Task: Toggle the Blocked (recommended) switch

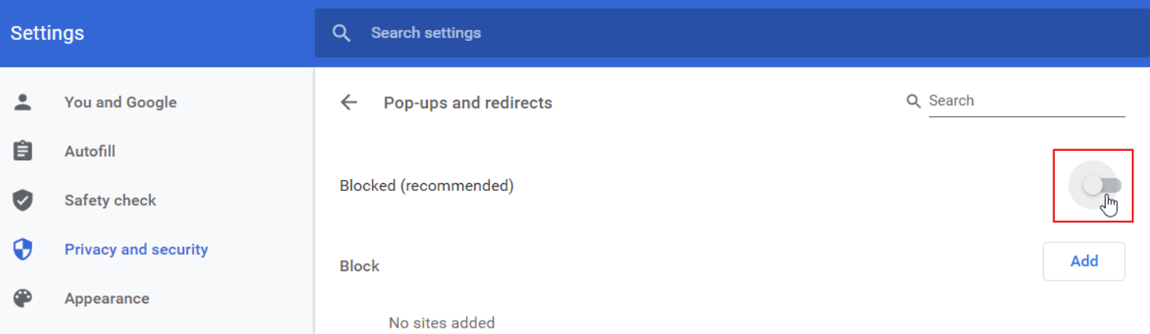Action: coord(1101,185)
